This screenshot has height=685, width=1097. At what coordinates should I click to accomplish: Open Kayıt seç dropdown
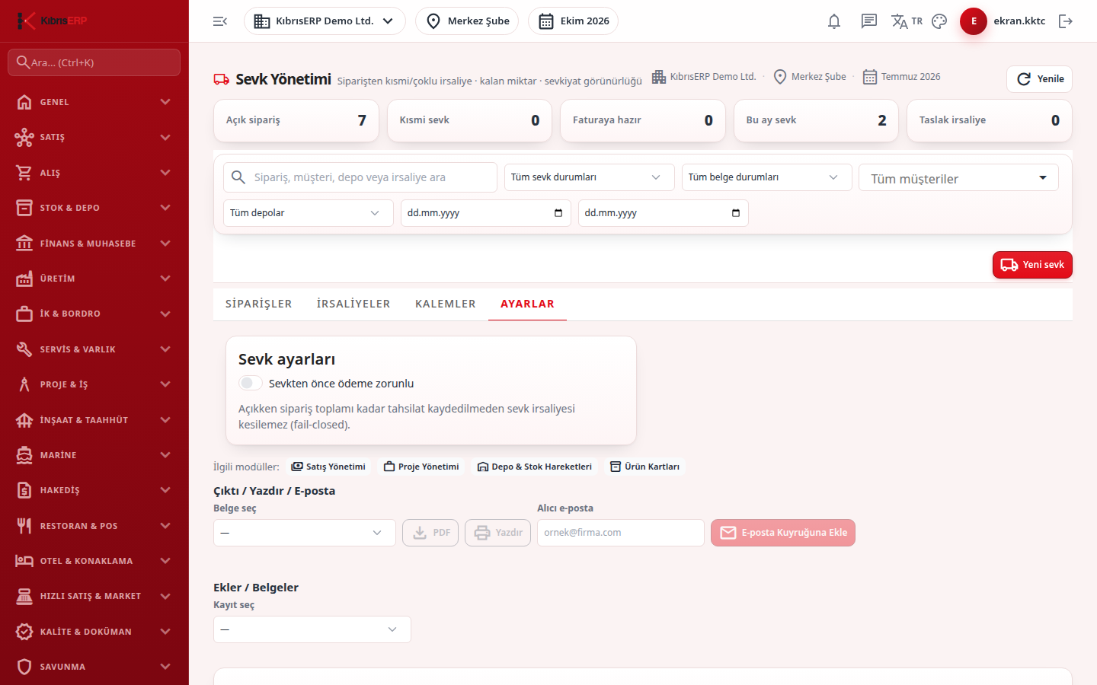(312, 629)
